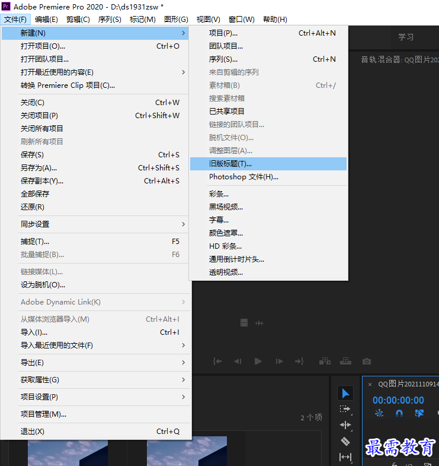Click 保存(S) menu item
This screenshot has height=466, width=439.
(95, 155)
